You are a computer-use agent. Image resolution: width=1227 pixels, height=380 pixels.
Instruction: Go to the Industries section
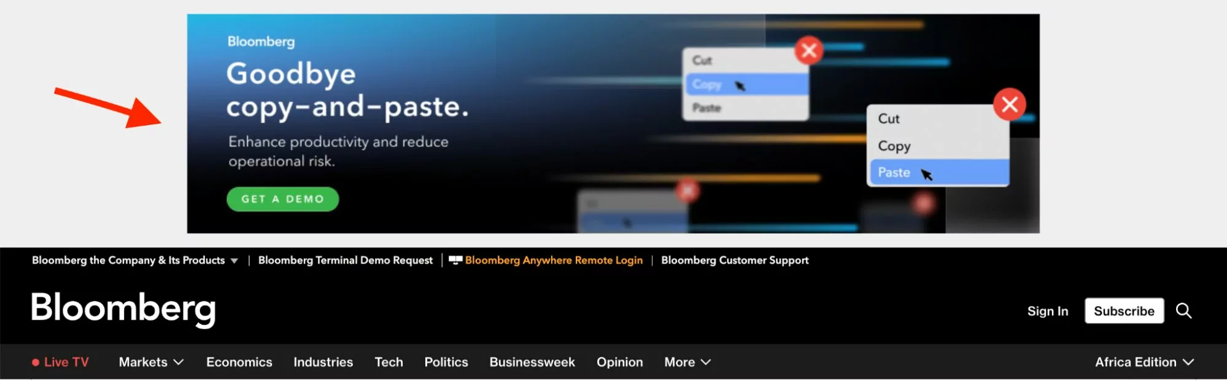(323, 362)
